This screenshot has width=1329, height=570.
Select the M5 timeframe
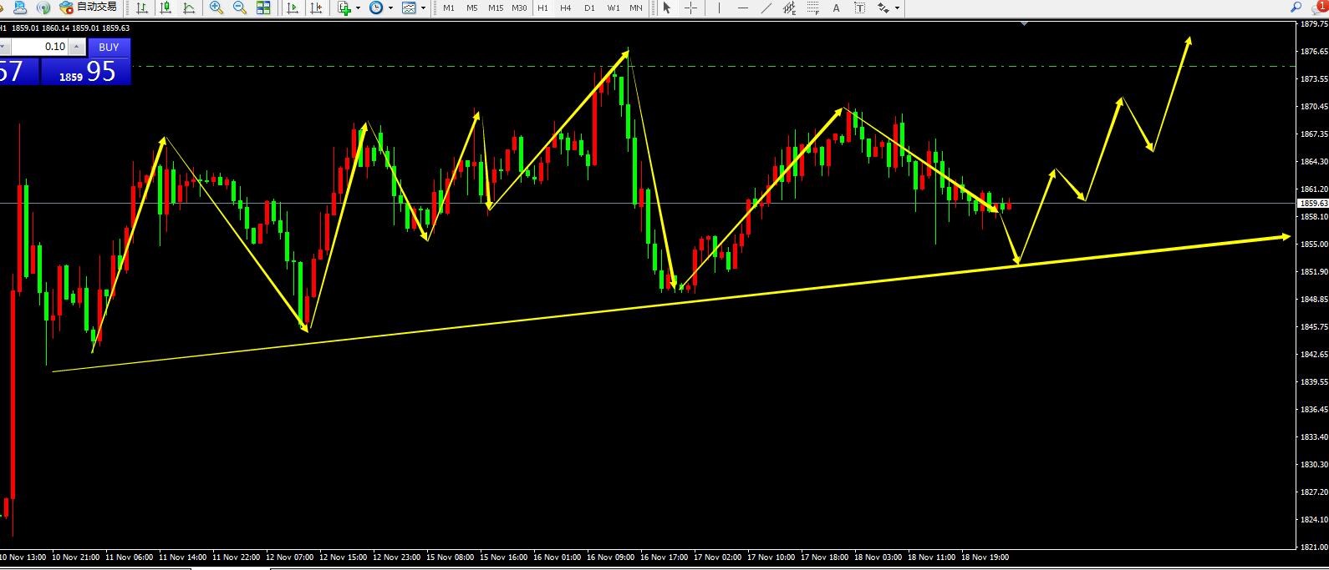tap(472, 8)
